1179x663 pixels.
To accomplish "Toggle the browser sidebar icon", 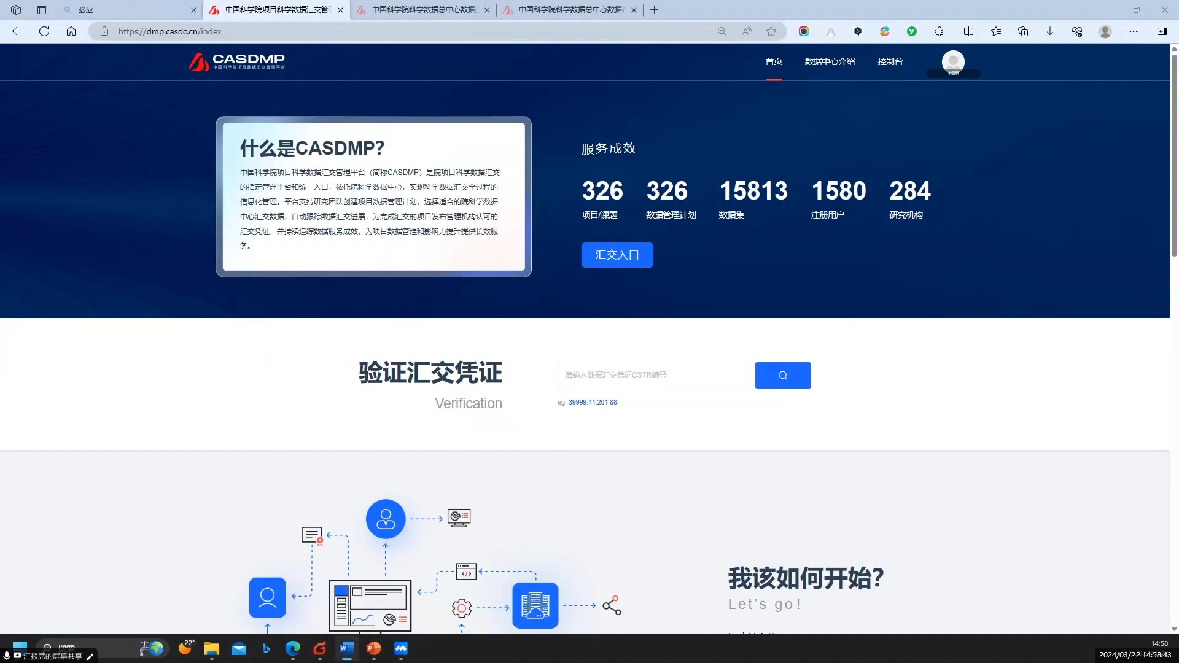I will tap(1162, 31).
